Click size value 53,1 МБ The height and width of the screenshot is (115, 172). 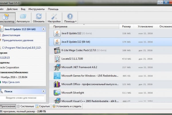coord(126,93)
